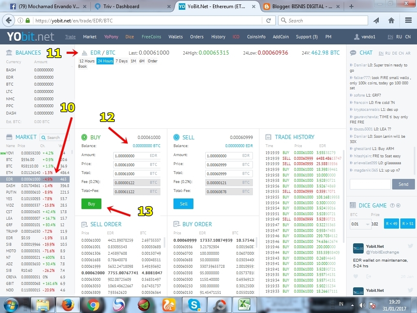Reload the page with the refresh icon
The height and width of the screenshot is (313, 417).
(x=269, y=20)
